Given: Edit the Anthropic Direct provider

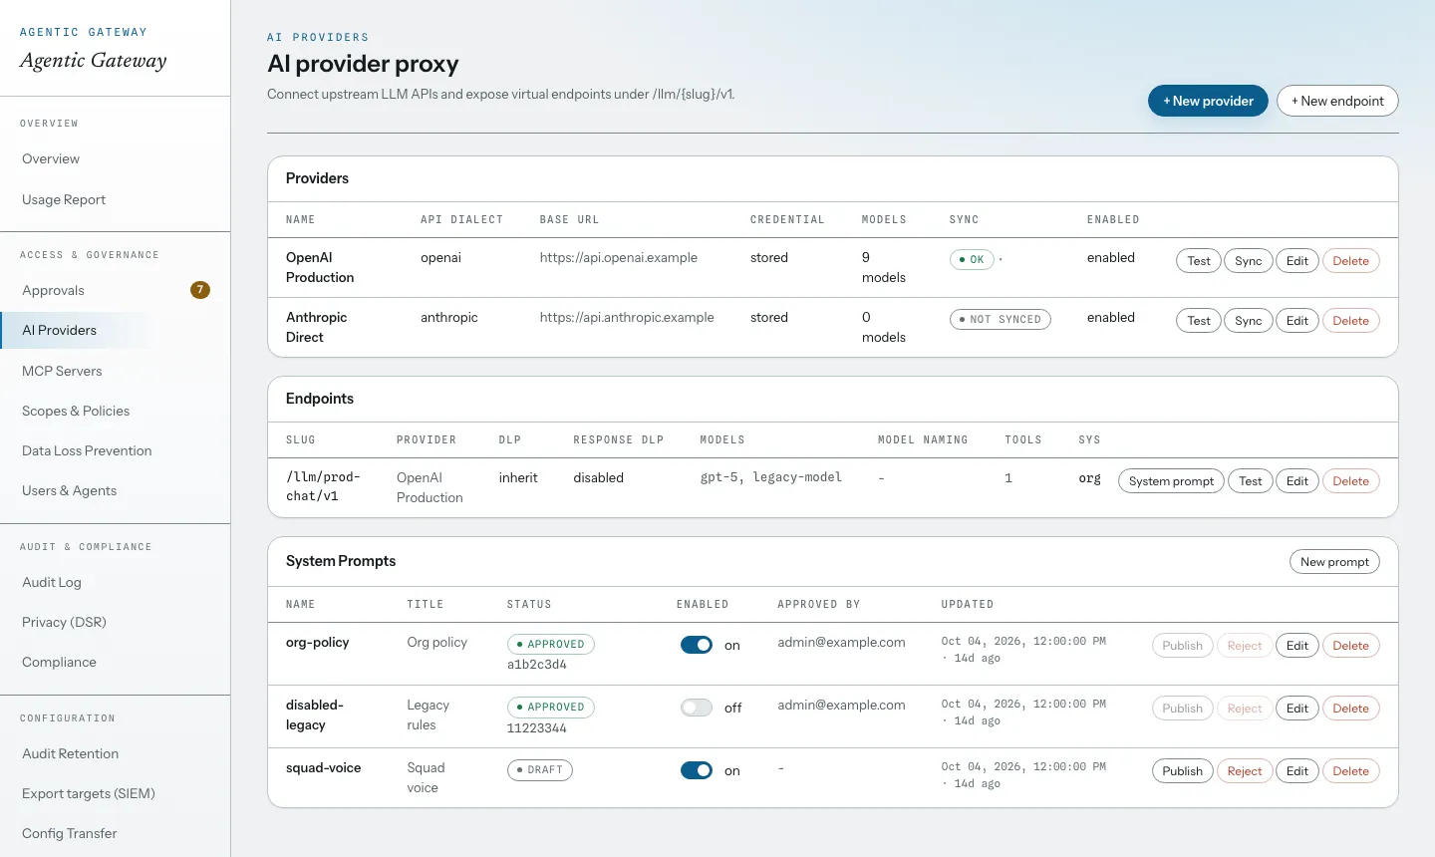Looking at the screenshot, I should click(1297, 321).
